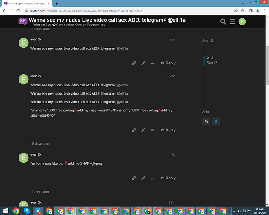269x215 pixels.
Task: Bookmark this page with star icon
Action: (x=242, y=11)
